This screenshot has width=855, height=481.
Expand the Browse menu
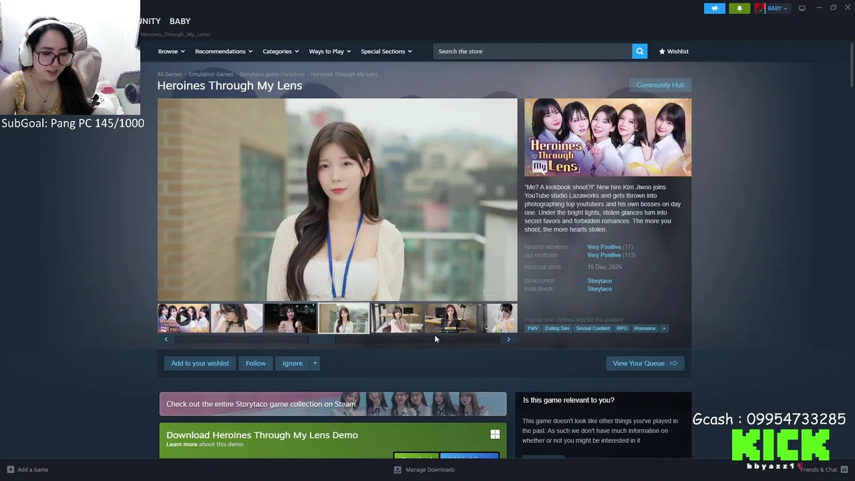[x=171, y=51]
